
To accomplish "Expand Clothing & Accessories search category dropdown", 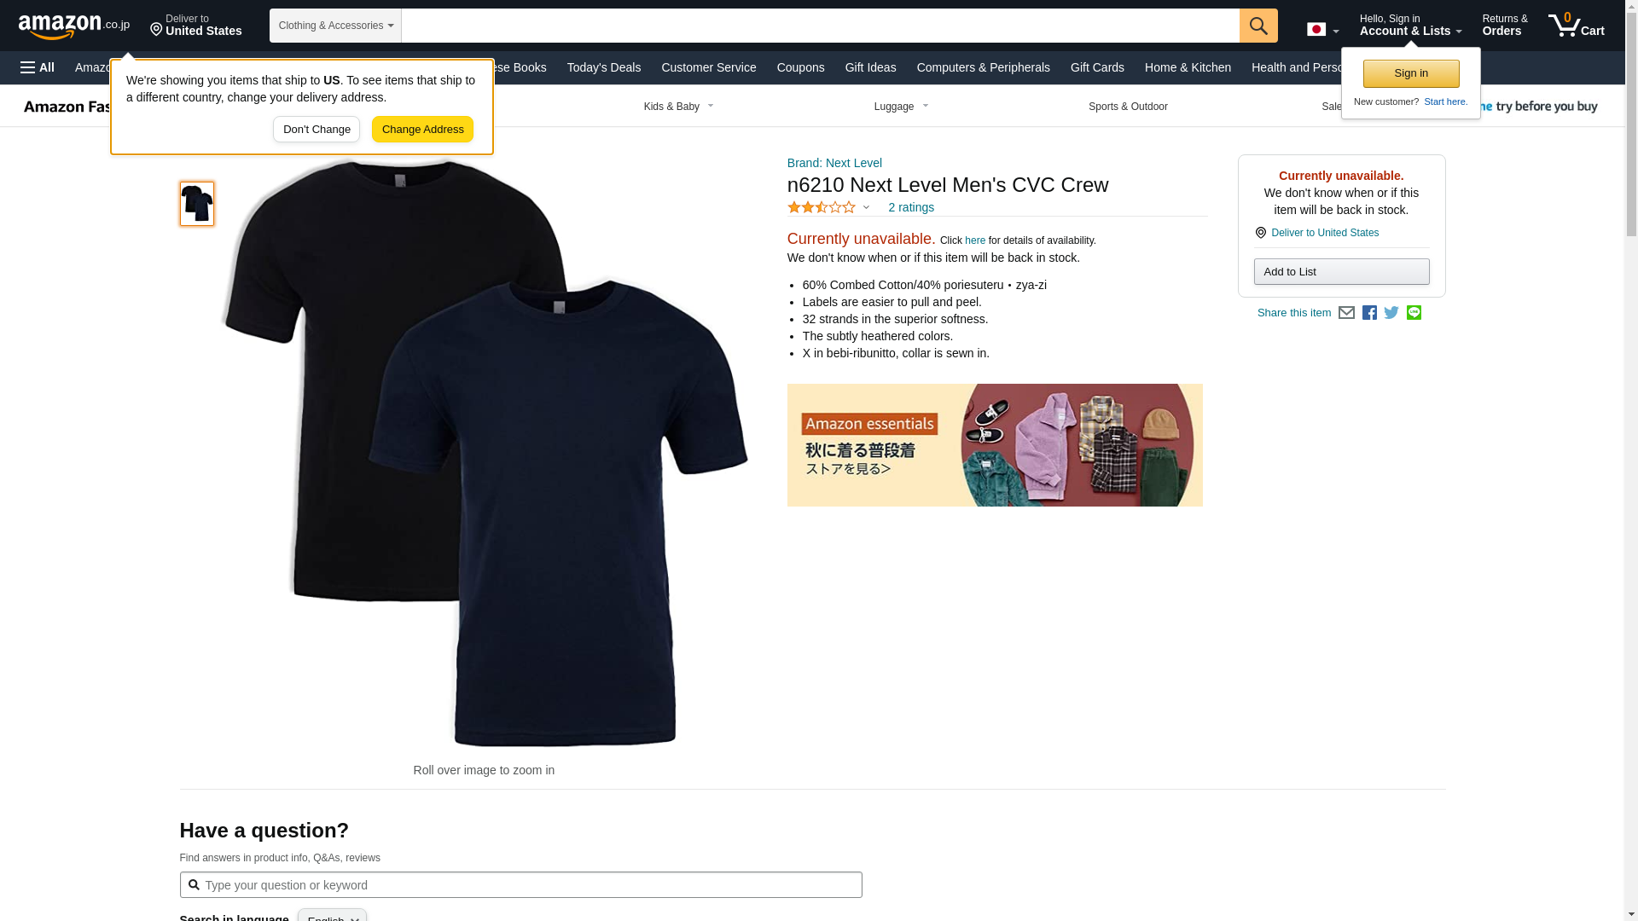I will [x=335, y=26].
